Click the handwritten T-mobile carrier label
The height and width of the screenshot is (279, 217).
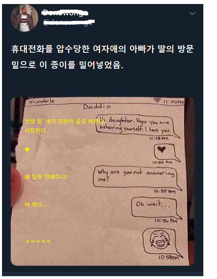click(x=41, y=101)
